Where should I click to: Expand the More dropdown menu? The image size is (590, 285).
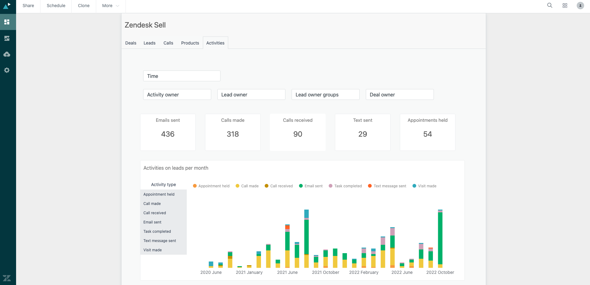(110, 6)
